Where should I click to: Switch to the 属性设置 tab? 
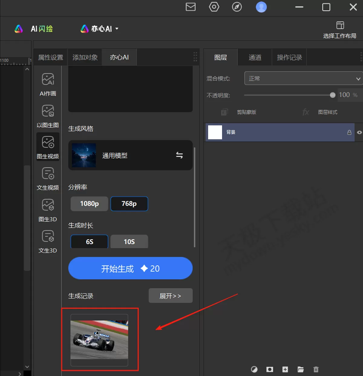[x=51, y=58]
